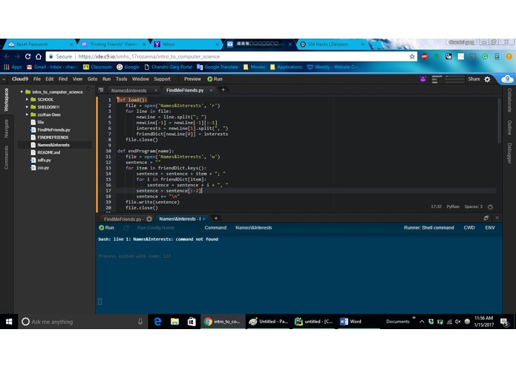
Task: Show hidden system tray icons chevron
Action: tap(422, 322)
